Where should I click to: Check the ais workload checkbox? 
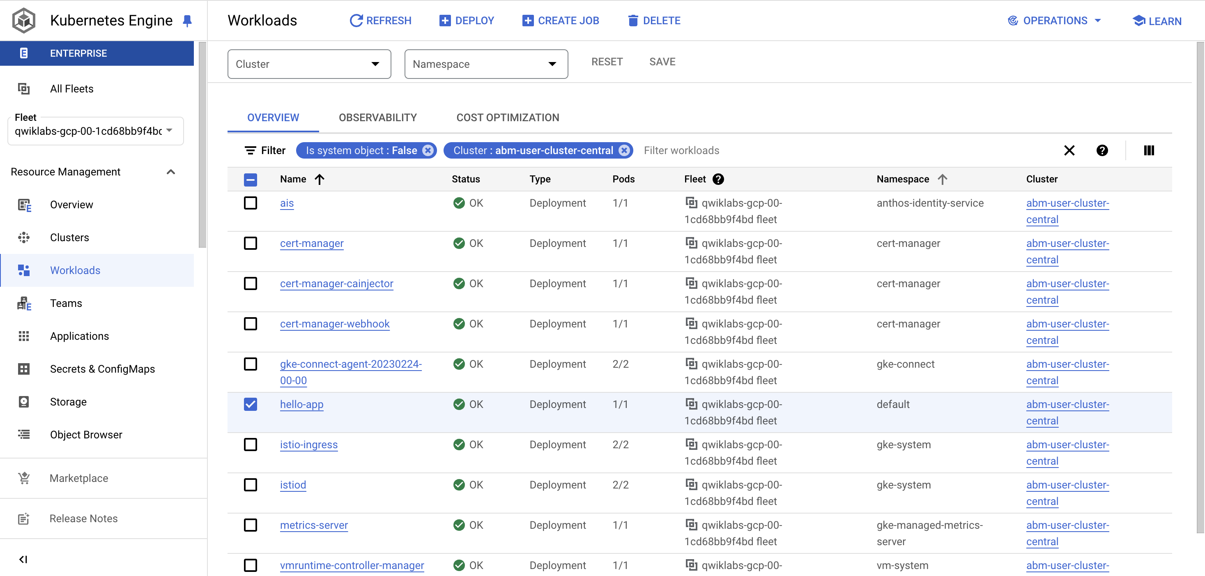click(250, 203)
